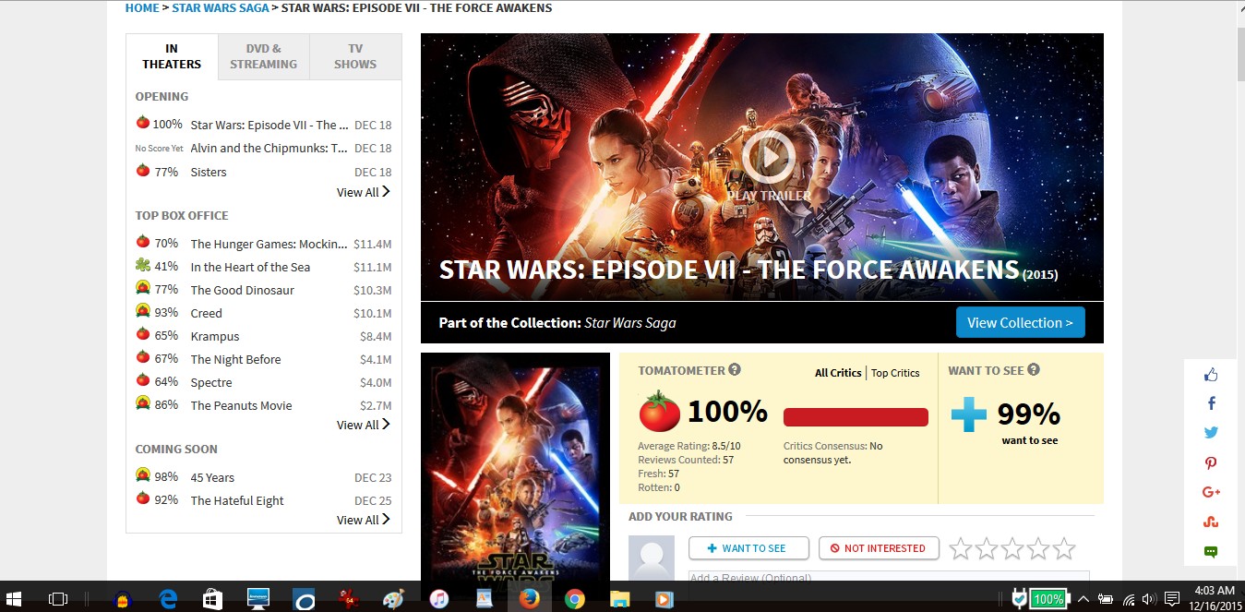Open In the Heart of the Sea
This screenshot has height=612, width=1245.
click(250, 267)
